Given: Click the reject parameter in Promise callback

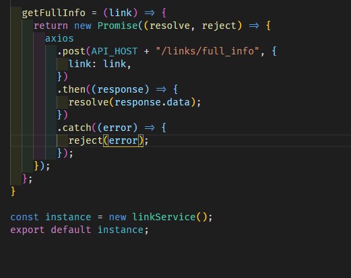Looking at the screenshot, I should click(x=219, y=26).
